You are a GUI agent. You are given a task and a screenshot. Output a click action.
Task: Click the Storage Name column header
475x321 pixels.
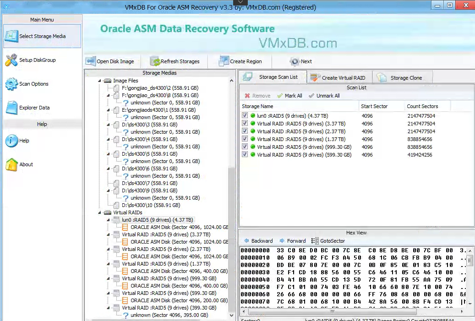coord(299,106)
